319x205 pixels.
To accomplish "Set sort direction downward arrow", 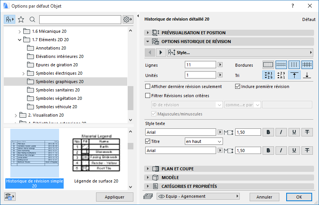I will (x=307, y=75).
